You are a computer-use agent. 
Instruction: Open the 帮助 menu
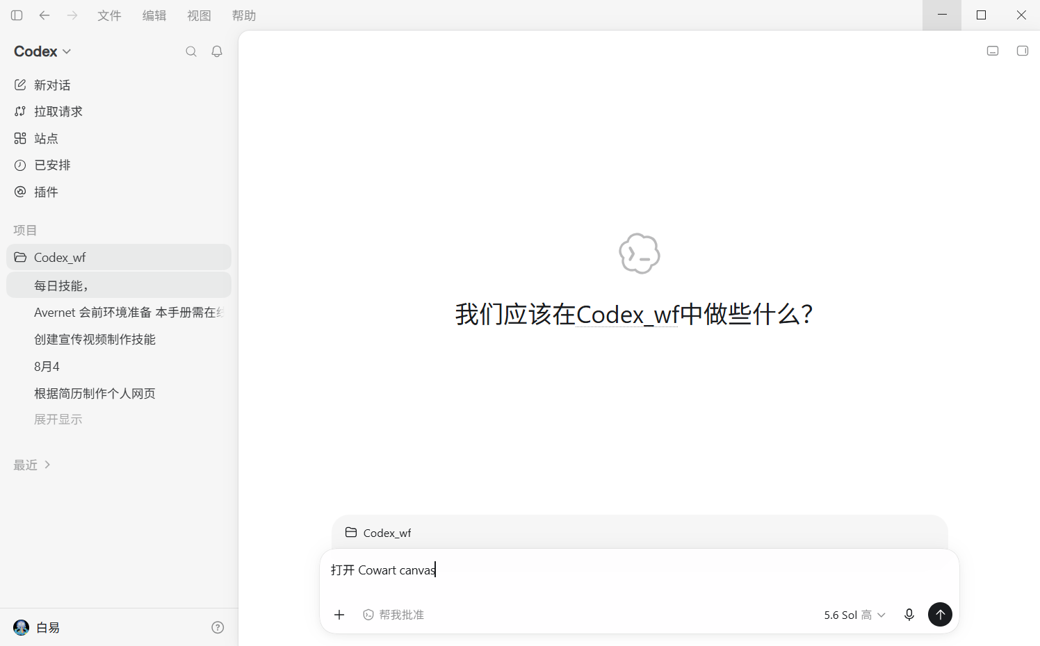pos(244,15)
